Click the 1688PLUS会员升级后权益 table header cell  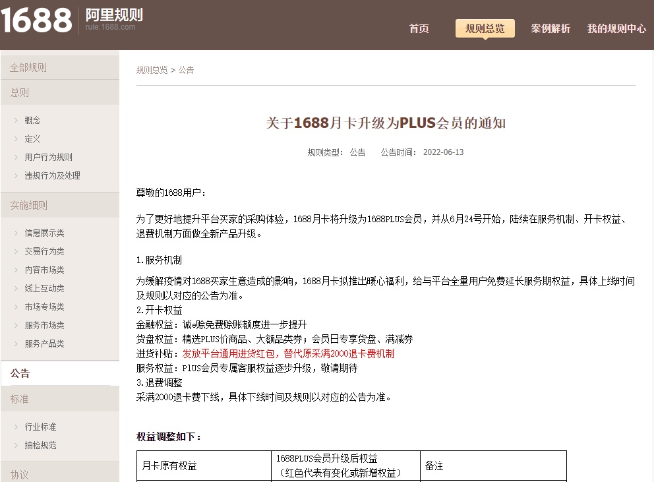coord(345,466)
